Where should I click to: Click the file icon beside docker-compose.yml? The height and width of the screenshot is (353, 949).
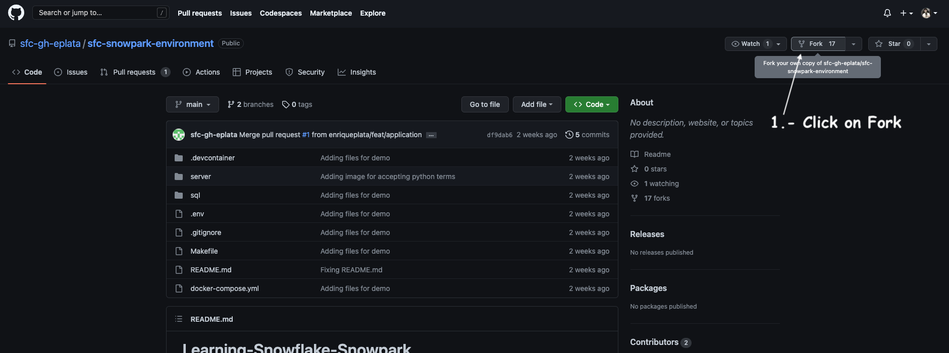click(x=179, y=288)
